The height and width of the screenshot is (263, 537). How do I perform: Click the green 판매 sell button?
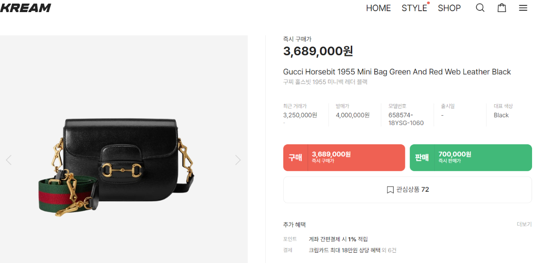(x=471, y=158)
